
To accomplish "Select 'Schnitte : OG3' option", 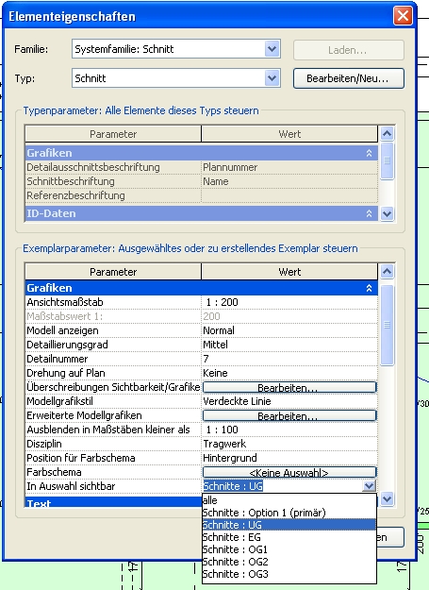I will pos(289,574).
